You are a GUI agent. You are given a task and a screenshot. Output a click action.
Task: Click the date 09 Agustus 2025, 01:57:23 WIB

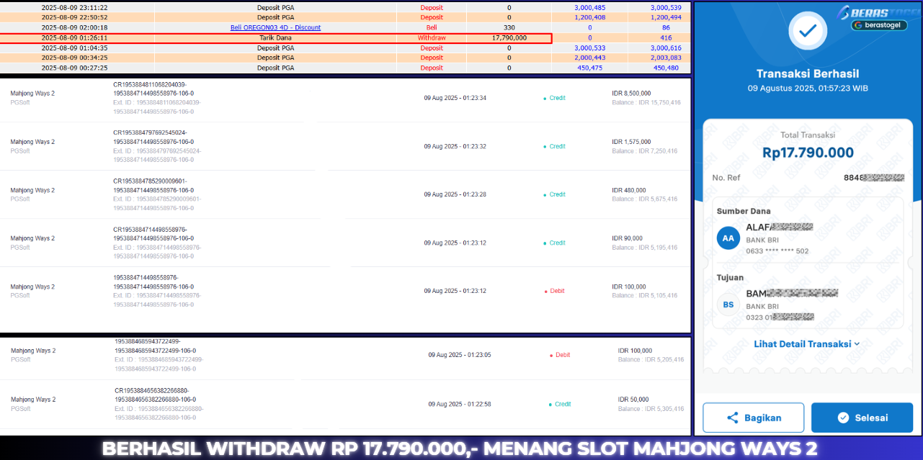pyautogui.click(x=807, y=88)
